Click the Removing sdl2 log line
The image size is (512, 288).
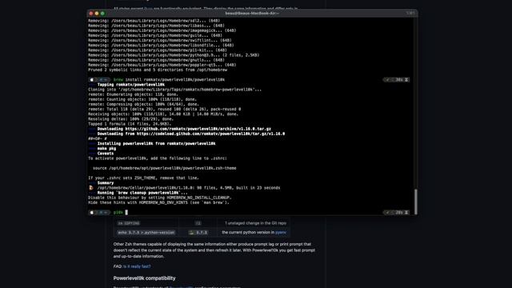(154, 21)
